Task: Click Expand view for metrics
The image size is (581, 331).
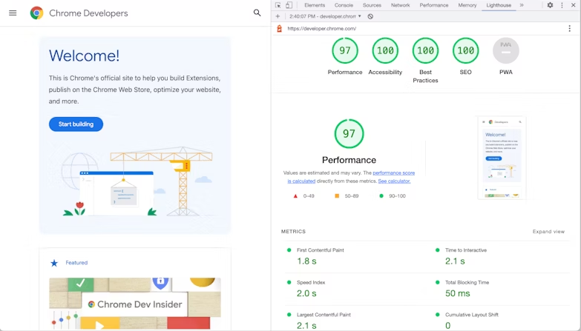Action: 548,232
